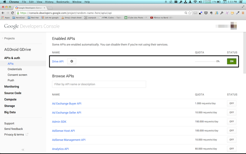Expand the Big Data section
Screen dimensions: 246x154
point(10,112)
